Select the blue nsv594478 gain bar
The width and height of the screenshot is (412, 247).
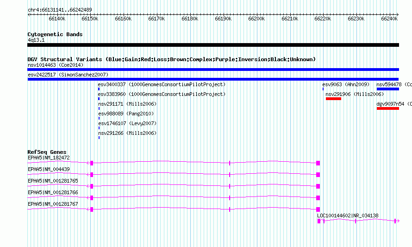tap(388, 89)
